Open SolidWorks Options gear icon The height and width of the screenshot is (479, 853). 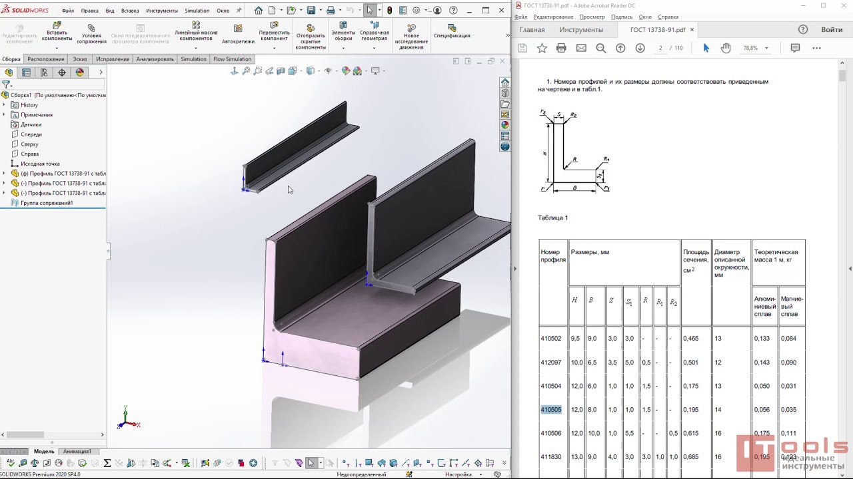417,11
